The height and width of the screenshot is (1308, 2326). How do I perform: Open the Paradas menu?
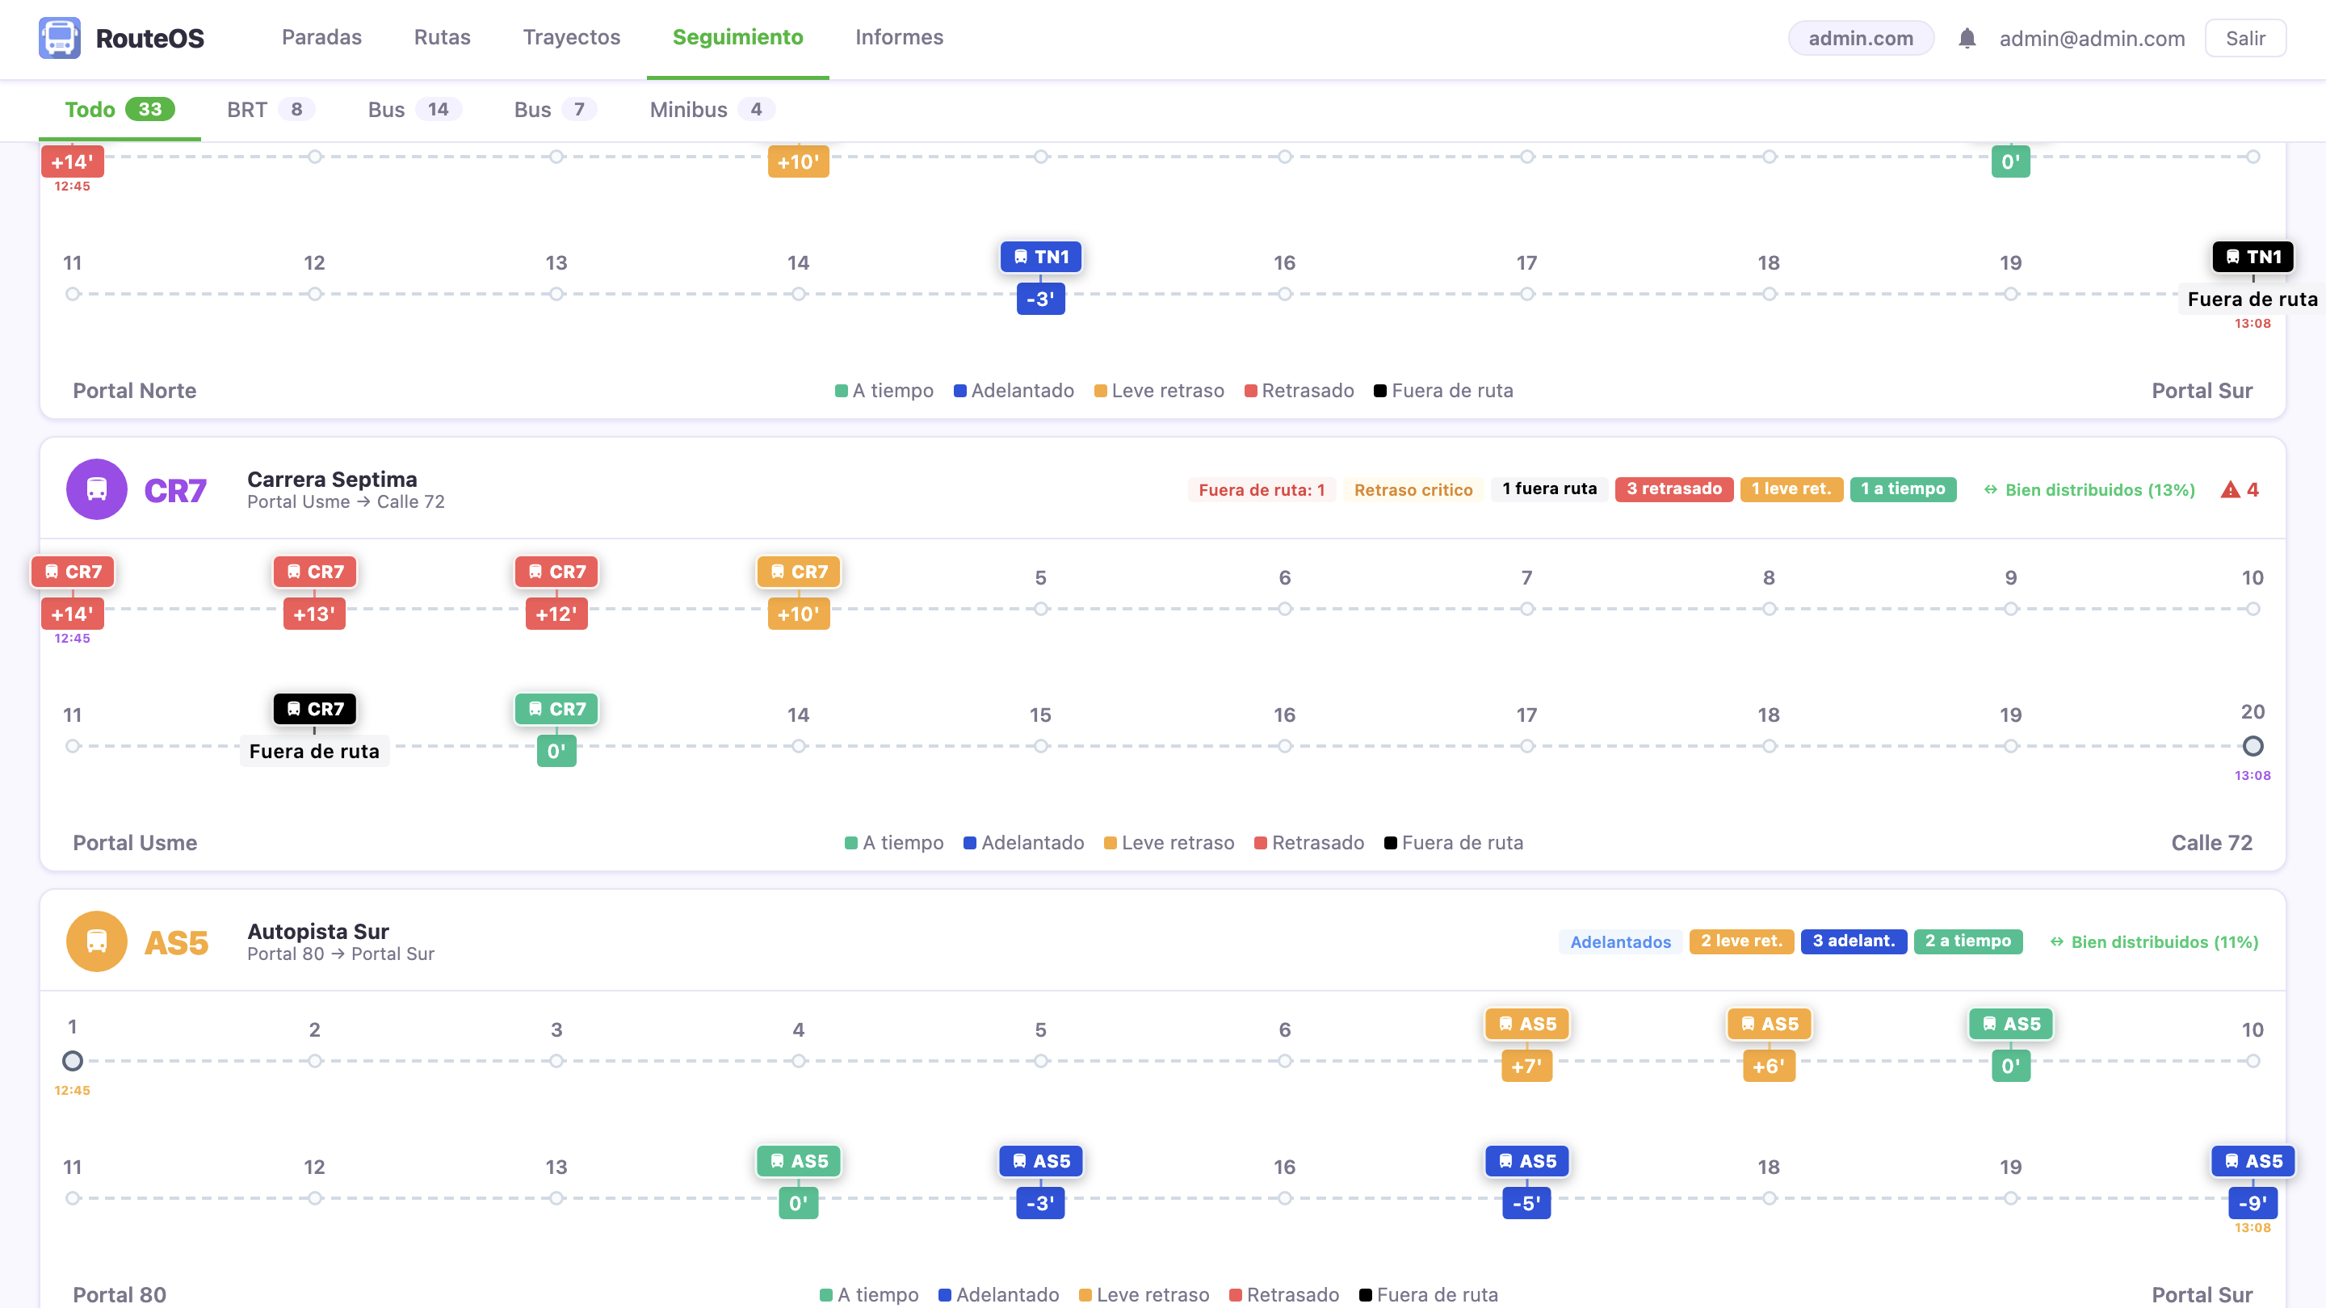(321, 37)
